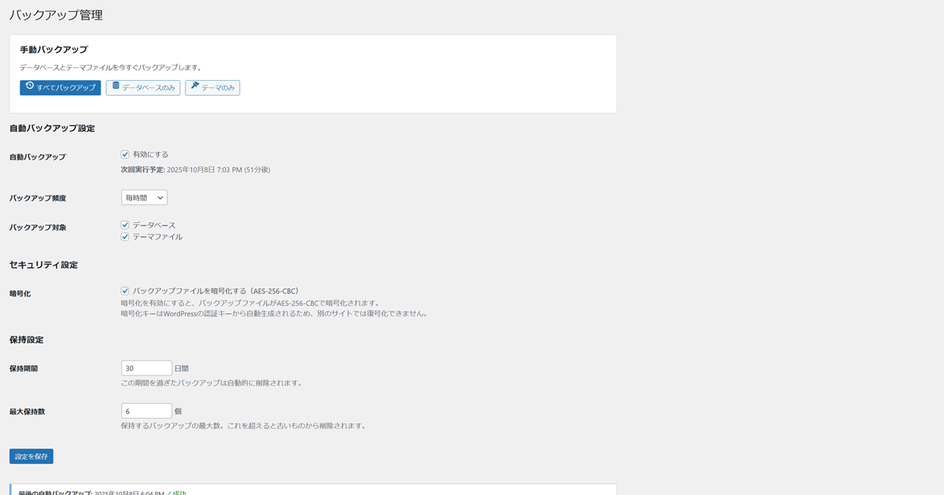Click the pin icon on テーマのみ

point(195,86)
